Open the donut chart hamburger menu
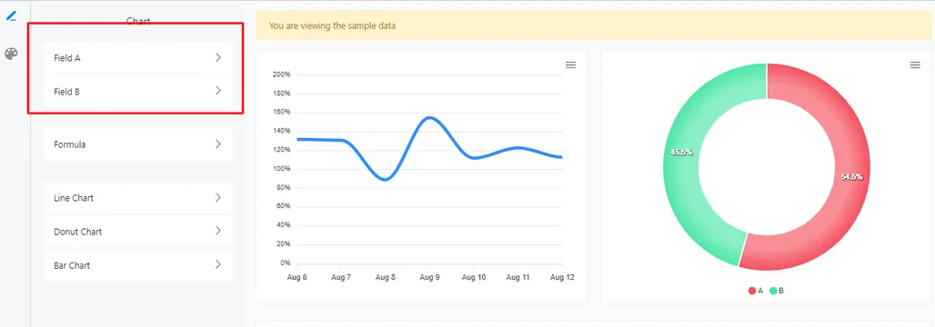The width and height of the screenshot is (935, 327). pyautogui.click(x=915, y=64)
